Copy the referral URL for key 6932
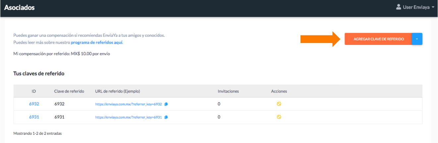Image resolution: width=438 pixels, height=143 pixels. point(166,104)
